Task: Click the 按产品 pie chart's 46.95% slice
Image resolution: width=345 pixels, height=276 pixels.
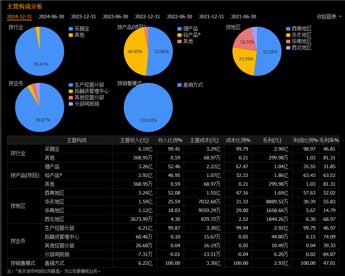Action: point(135,51)
